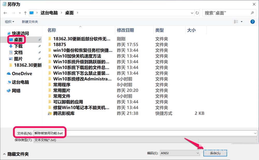Open the 组织 menu

click(x=9, y=22)
